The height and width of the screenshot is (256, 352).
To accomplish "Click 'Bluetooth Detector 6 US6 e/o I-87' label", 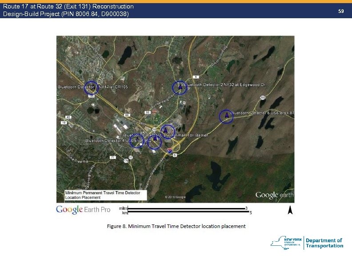I will [x=262, y=113].
